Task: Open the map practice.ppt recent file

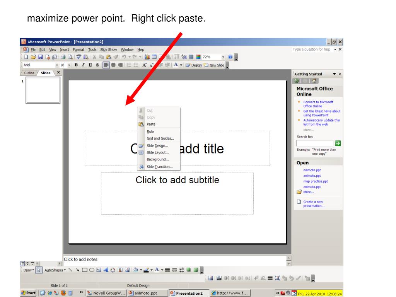Action: [x=316, y=181]
